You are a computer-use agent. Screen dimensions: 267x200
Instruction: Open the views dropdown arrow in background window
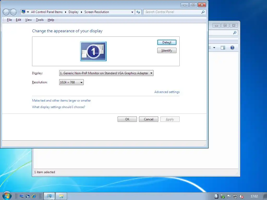tap(214, 48)
